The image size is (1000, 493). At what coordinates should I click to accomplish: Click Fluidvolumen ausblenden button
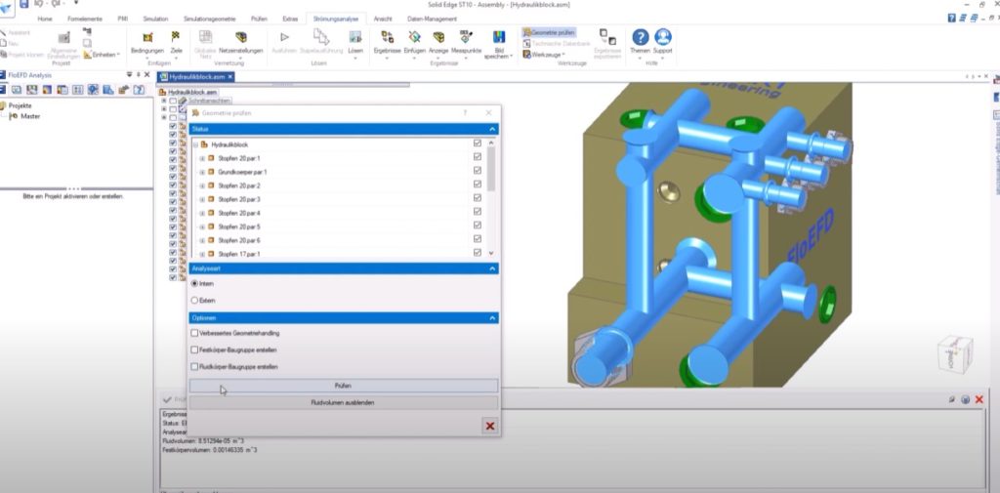[343, 402]
